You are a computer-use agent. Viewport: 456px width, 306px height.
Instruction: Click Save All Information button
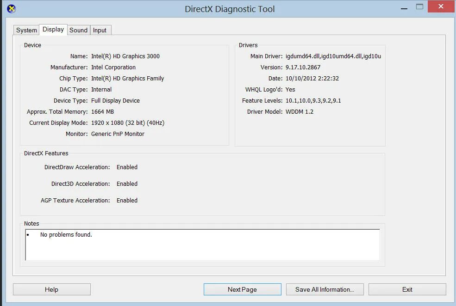pos(325,289)
